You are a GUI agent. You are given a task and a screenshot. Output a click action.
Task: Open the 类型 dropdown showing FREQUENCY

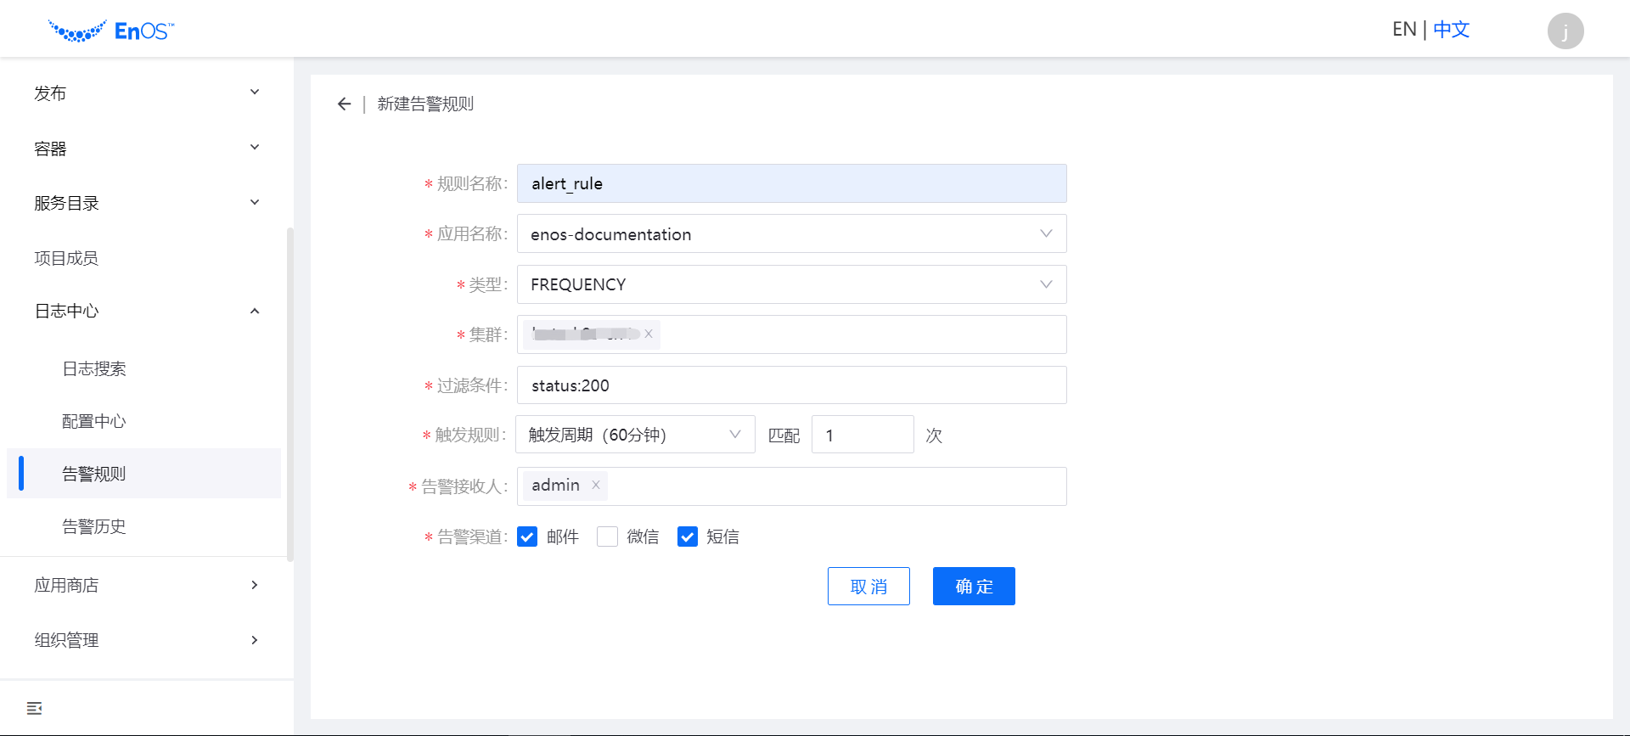[x=790, y=284]
